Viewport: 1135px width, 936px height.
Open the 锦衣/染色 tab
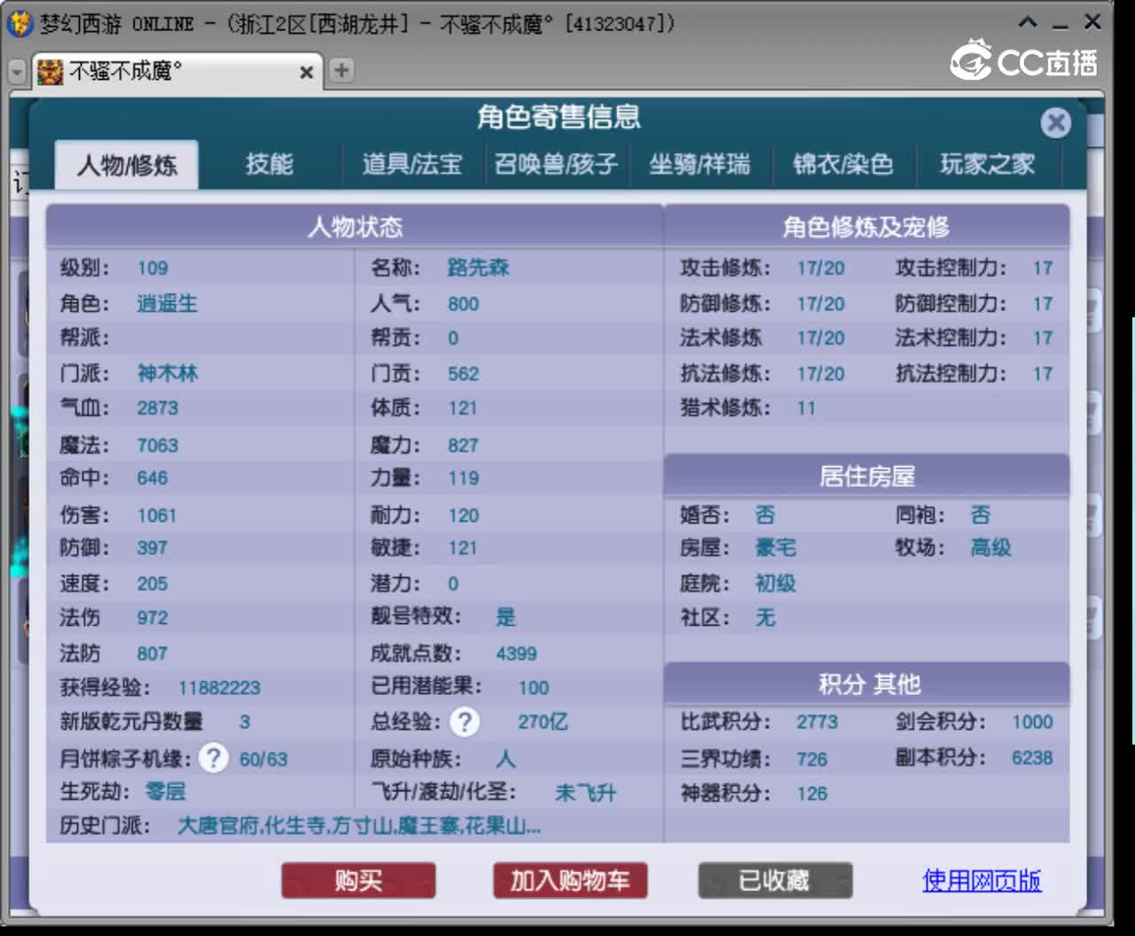pos(842,164)
